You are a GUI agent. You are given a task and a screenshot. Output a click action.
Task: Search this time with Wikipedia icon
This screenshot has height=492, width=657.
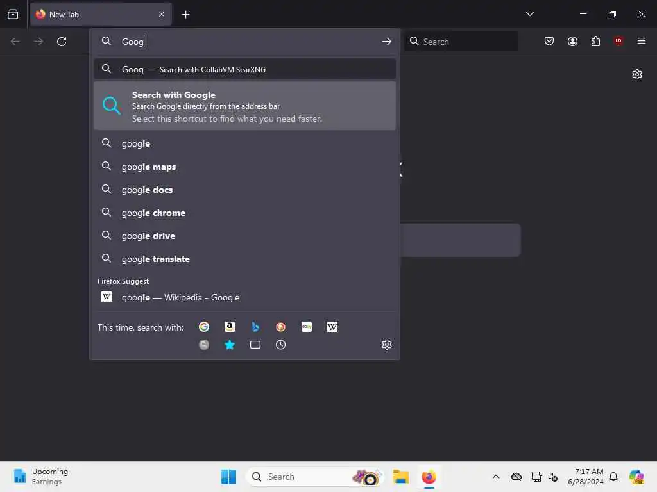tap(332, 327)
